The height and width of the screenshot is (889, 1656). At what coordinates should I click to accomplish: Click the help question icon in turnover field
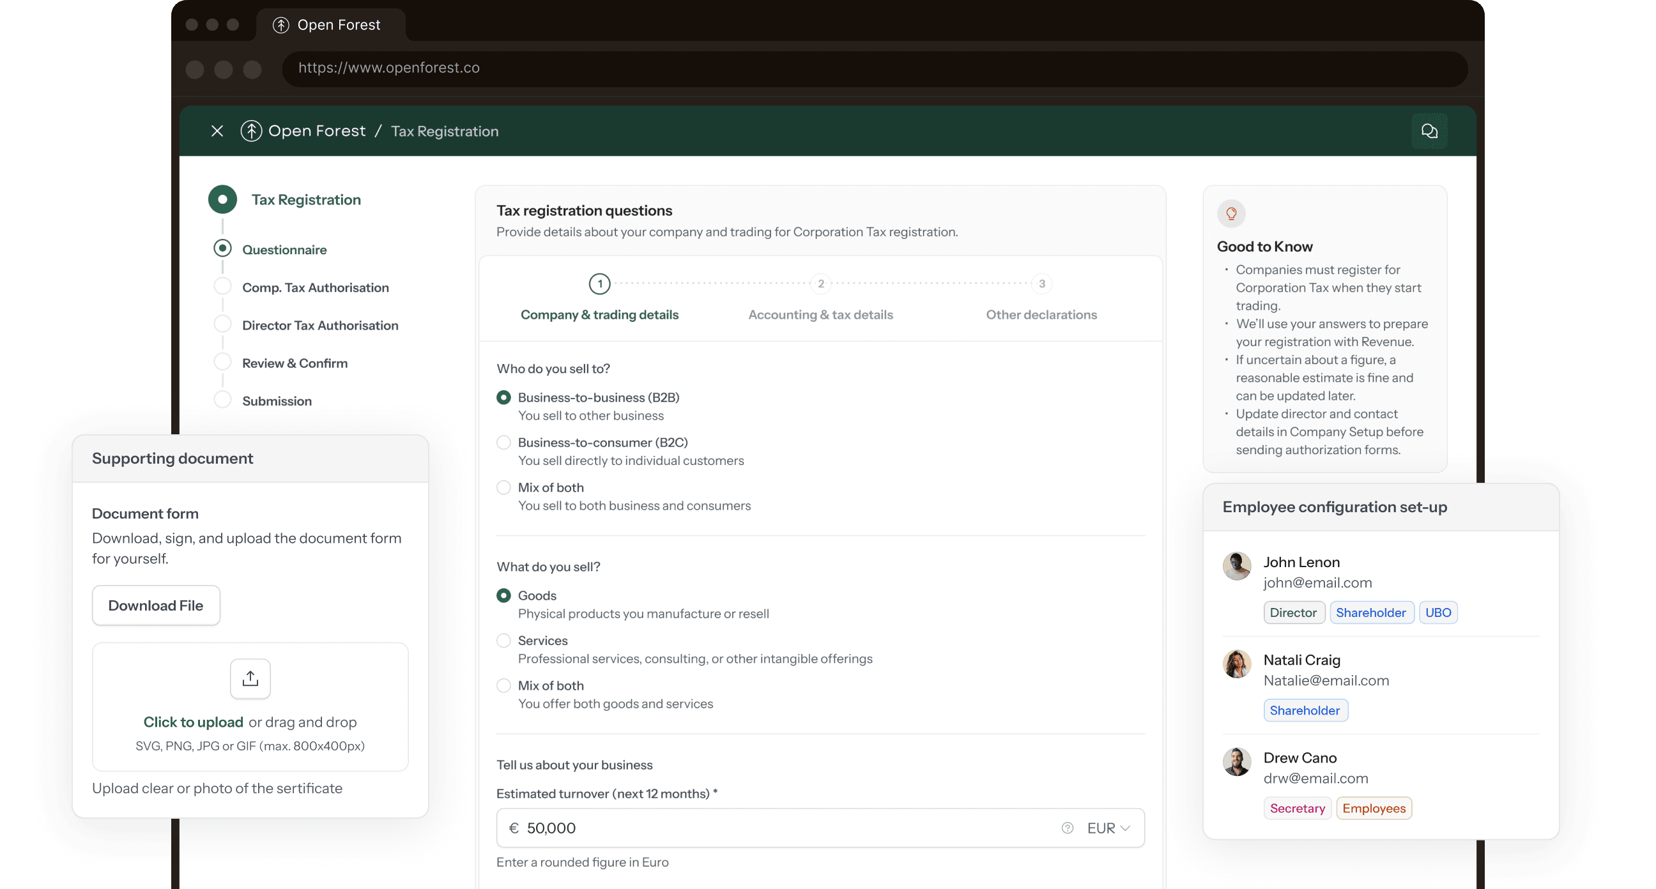[1067, 828]
